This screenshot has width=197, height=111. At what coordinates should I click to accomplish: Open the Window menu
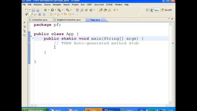[119, 5]
